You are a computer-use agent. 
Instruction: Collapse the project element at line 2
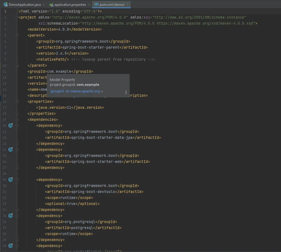17,17
